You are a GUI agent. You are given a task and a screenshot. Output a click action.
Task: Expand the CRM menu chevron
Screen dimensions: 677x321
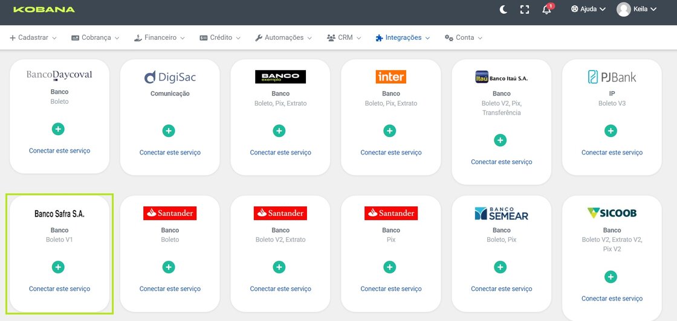coord(359,38)
